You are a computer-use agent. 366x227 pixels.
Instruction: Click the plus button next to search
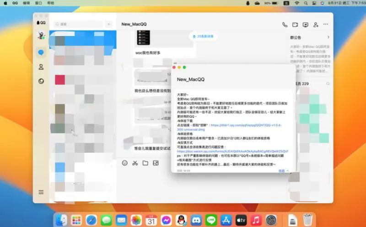(x=108, y=24)
